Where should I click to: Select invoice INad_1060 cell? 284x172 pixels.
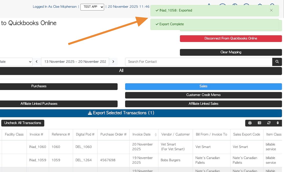[x=38, y=147]
